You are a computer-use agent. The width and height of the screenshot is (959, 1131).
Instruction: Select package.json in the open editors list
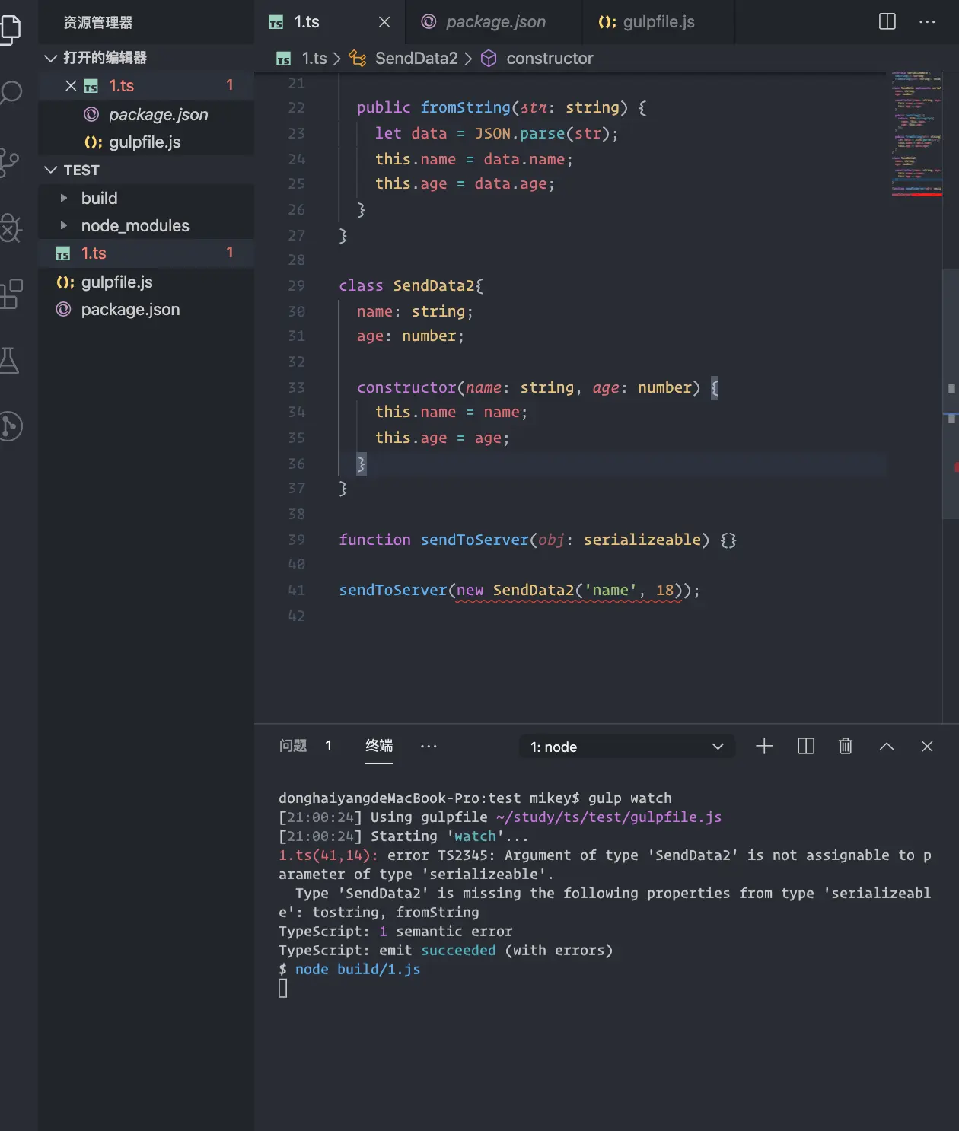[146, 114]
